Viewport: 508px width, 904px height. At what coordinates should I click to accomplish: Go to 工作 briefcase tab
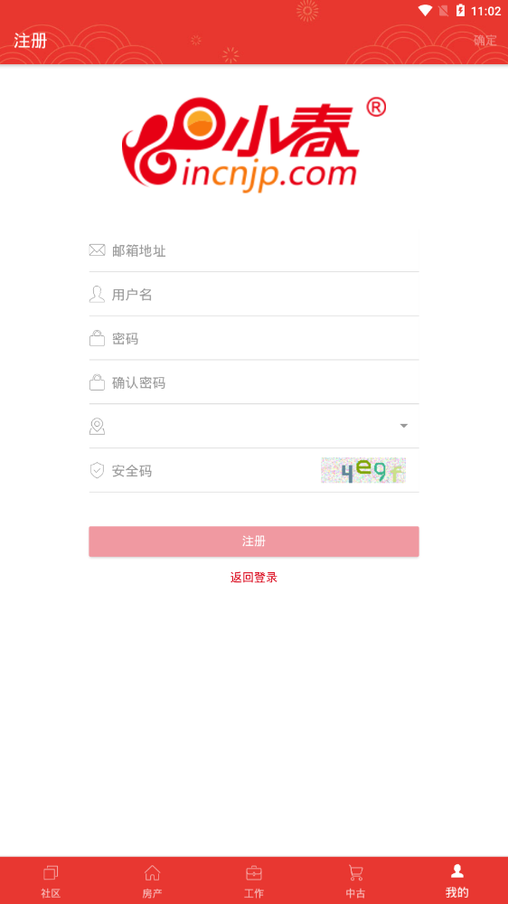point(254,880)
